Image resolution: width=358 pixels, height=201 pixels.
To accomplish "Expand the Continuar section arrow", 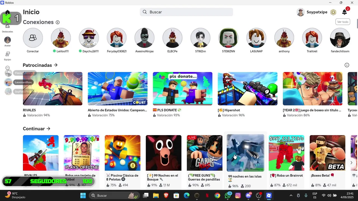I will point(48,129).
